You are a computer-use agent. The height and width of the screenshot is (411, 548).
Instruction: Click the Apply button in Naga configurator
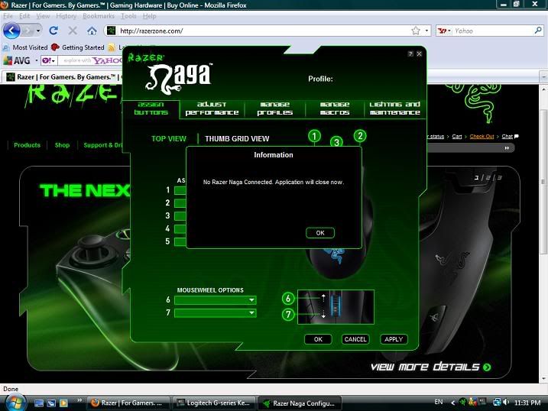coord(394,339)
